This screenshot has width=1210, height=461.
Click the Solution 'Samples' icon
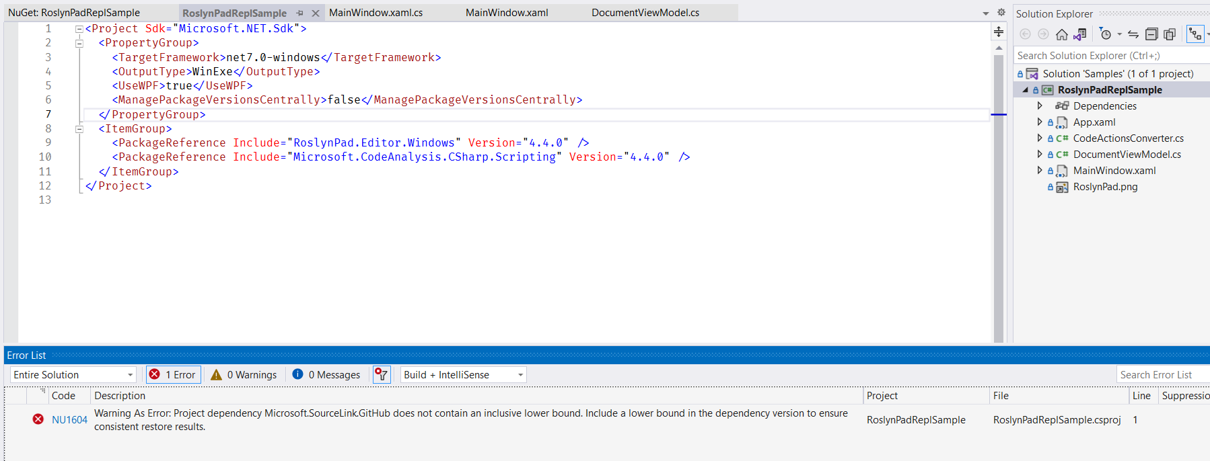(x=1032, y=74)
